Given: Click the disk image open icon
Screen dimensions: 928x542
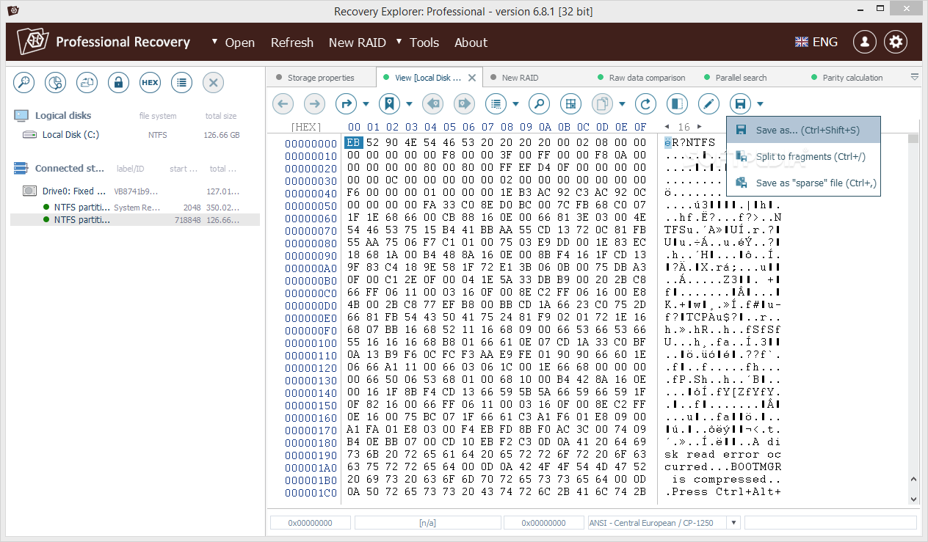Looking at the screenshot, I should tap(87, 83).
